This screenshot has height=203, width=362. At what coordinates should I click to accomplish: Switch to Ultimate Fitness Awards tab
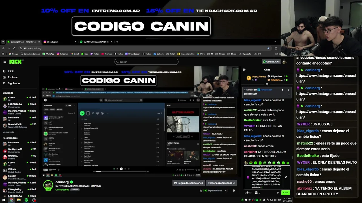click(96, 42)
